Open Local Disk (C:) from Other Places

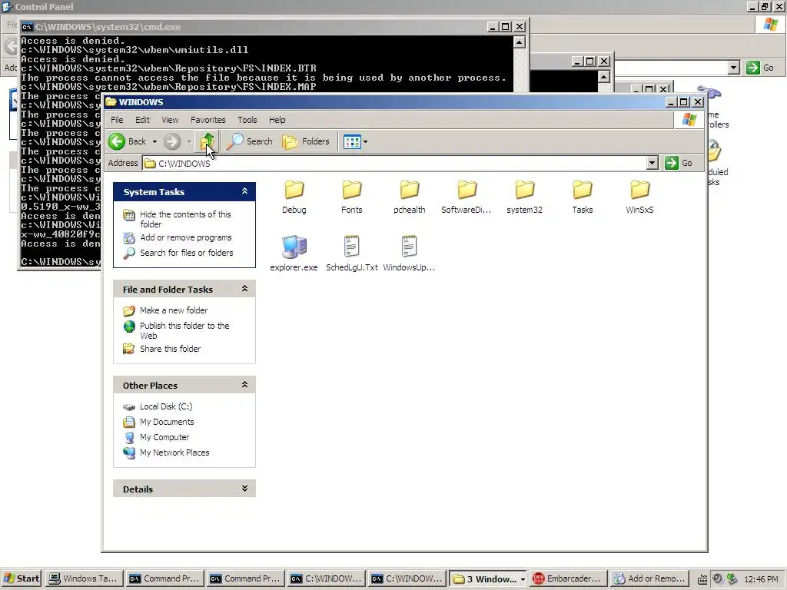pyautogui.click(x=166, y=406)
